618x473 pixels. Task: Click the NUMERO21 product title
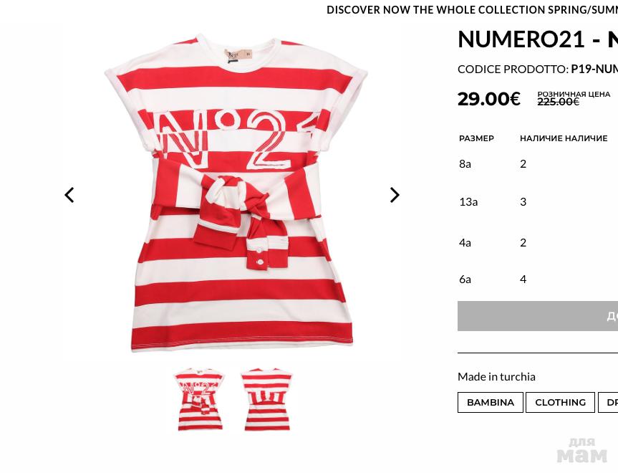pos(538,39)
